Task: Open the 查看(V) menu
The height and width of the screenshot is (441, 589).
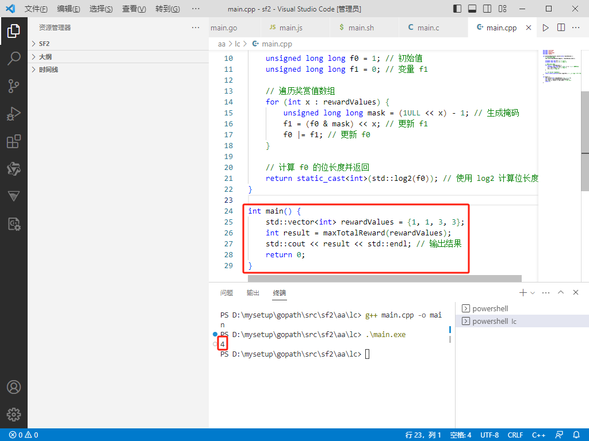Action: [134, 9]
